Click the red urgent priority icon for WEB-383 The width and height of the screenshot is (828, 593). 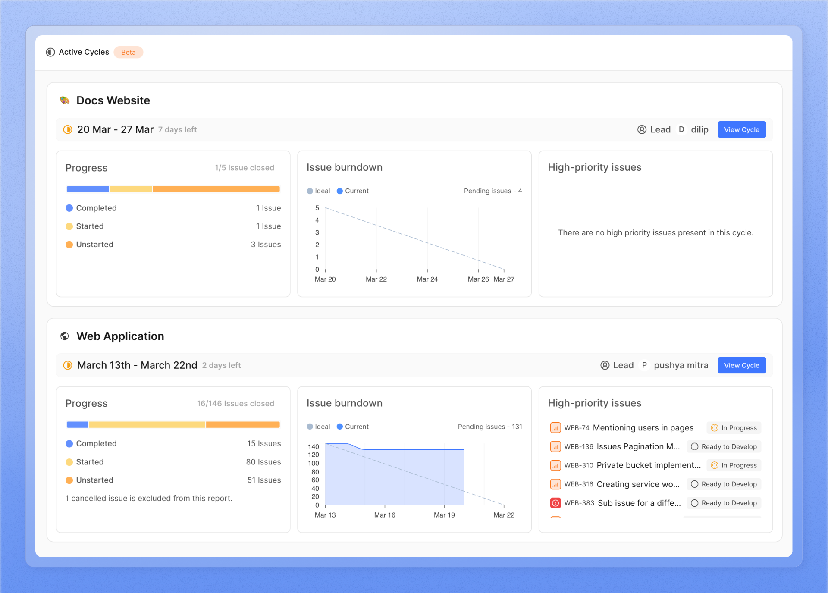pos(555,503)
